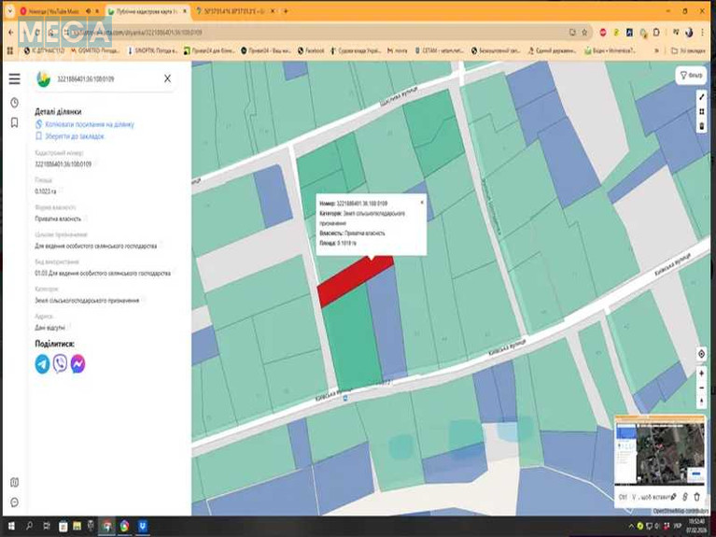The width and height of the screenshot is (716, 537).
Task: Click 'Копіювати посилання на ділянку' link
Action: coord(89,123)
